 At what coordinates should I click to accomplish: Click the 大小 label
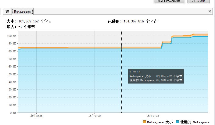(x=12, y=21)
